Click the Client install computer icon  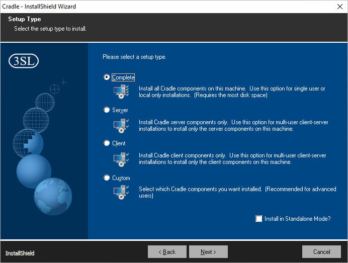[121, 159]
